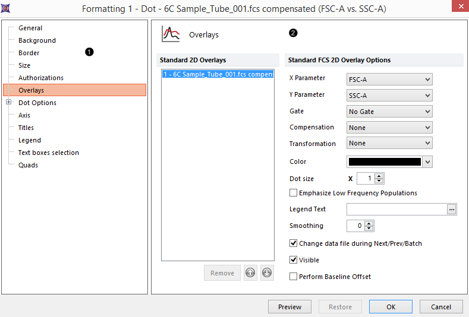The height and width of the screenshot is (317, 469).
Task: Close the Formatting dialog window
Action: pyautogui.click(x=458, y=8)
